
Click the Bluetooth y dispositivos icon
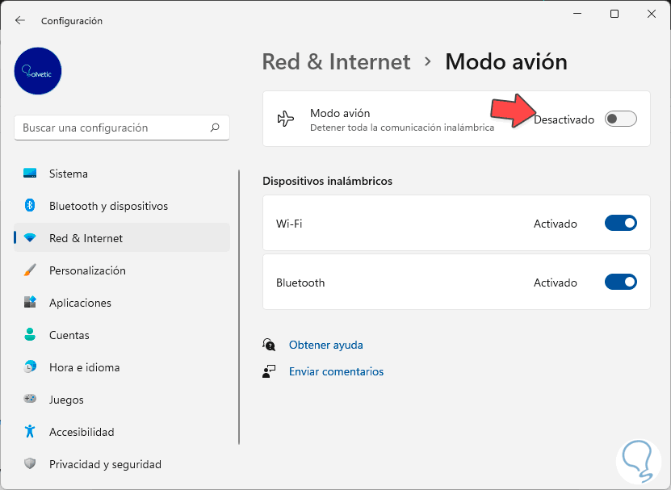(x=30, y=206)
